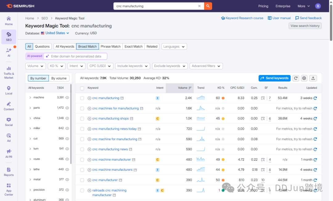333x201 pixels.
Task: Click Send keywords button
Action: (274, 78)
